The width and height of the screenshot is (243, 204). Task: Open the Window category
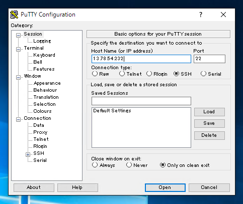point(32,76)
